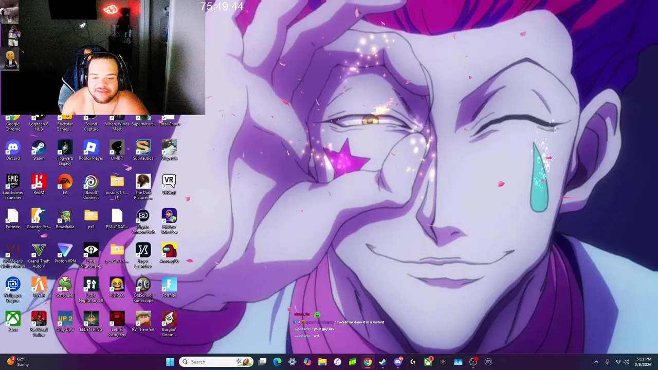This screenshot has height=370, width=658.
Task: Select the HitPaw VoicePea icon
Action: point(169,221)
